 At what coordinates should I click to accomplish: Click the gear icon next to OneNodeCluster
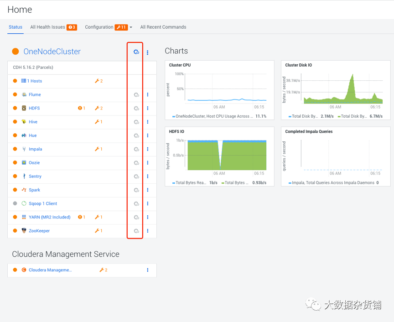pos(136,52)
